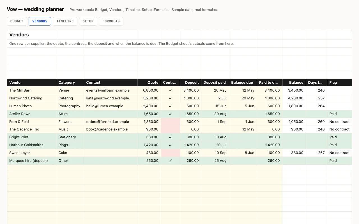
Task: Select the Rings category cell
Action: 70,145
